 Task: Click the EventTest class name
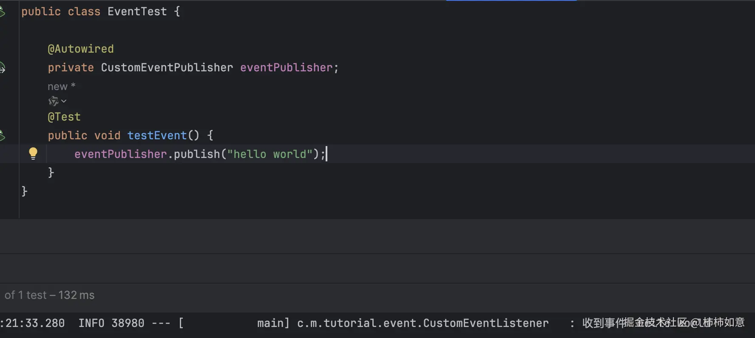(137, 12)
